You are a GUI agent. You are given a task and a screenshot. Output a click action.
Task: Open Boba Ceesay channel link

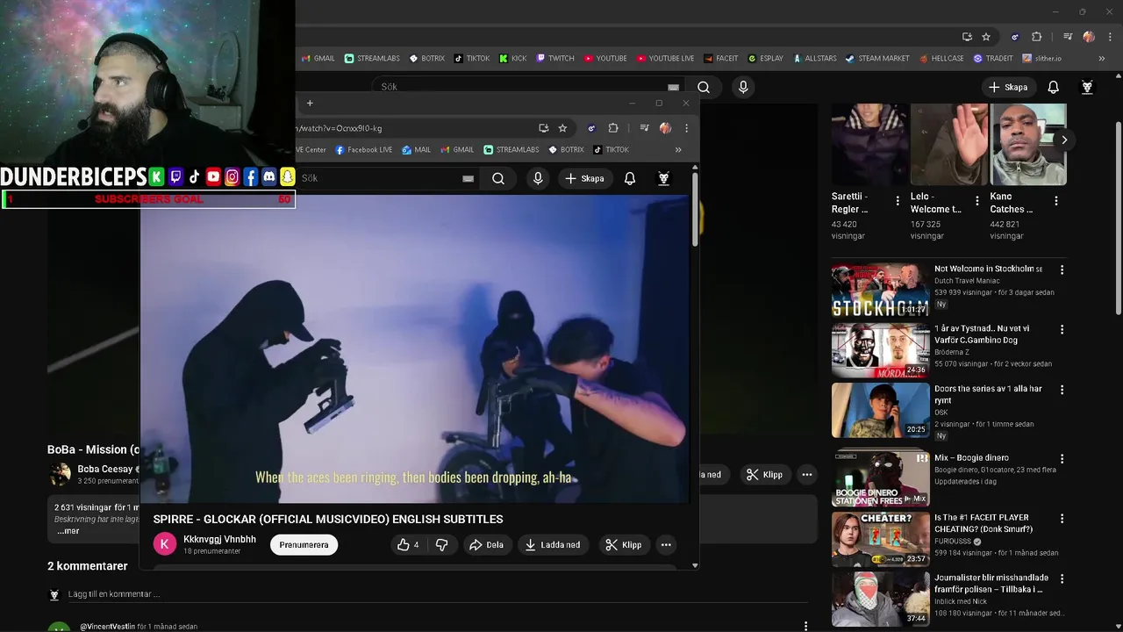click(104, 469)
